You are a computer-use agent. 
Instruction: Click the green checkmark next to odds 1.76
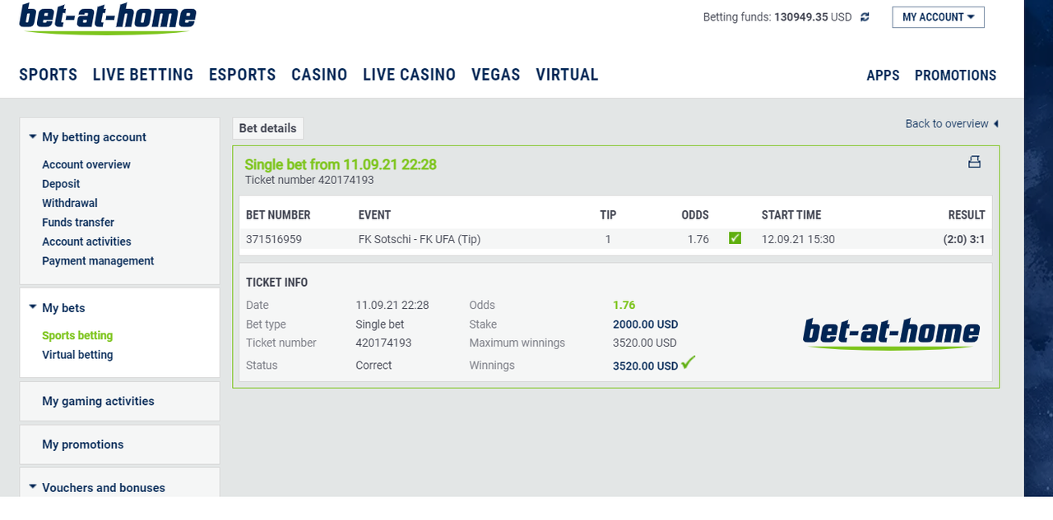(x=735, y=238)
